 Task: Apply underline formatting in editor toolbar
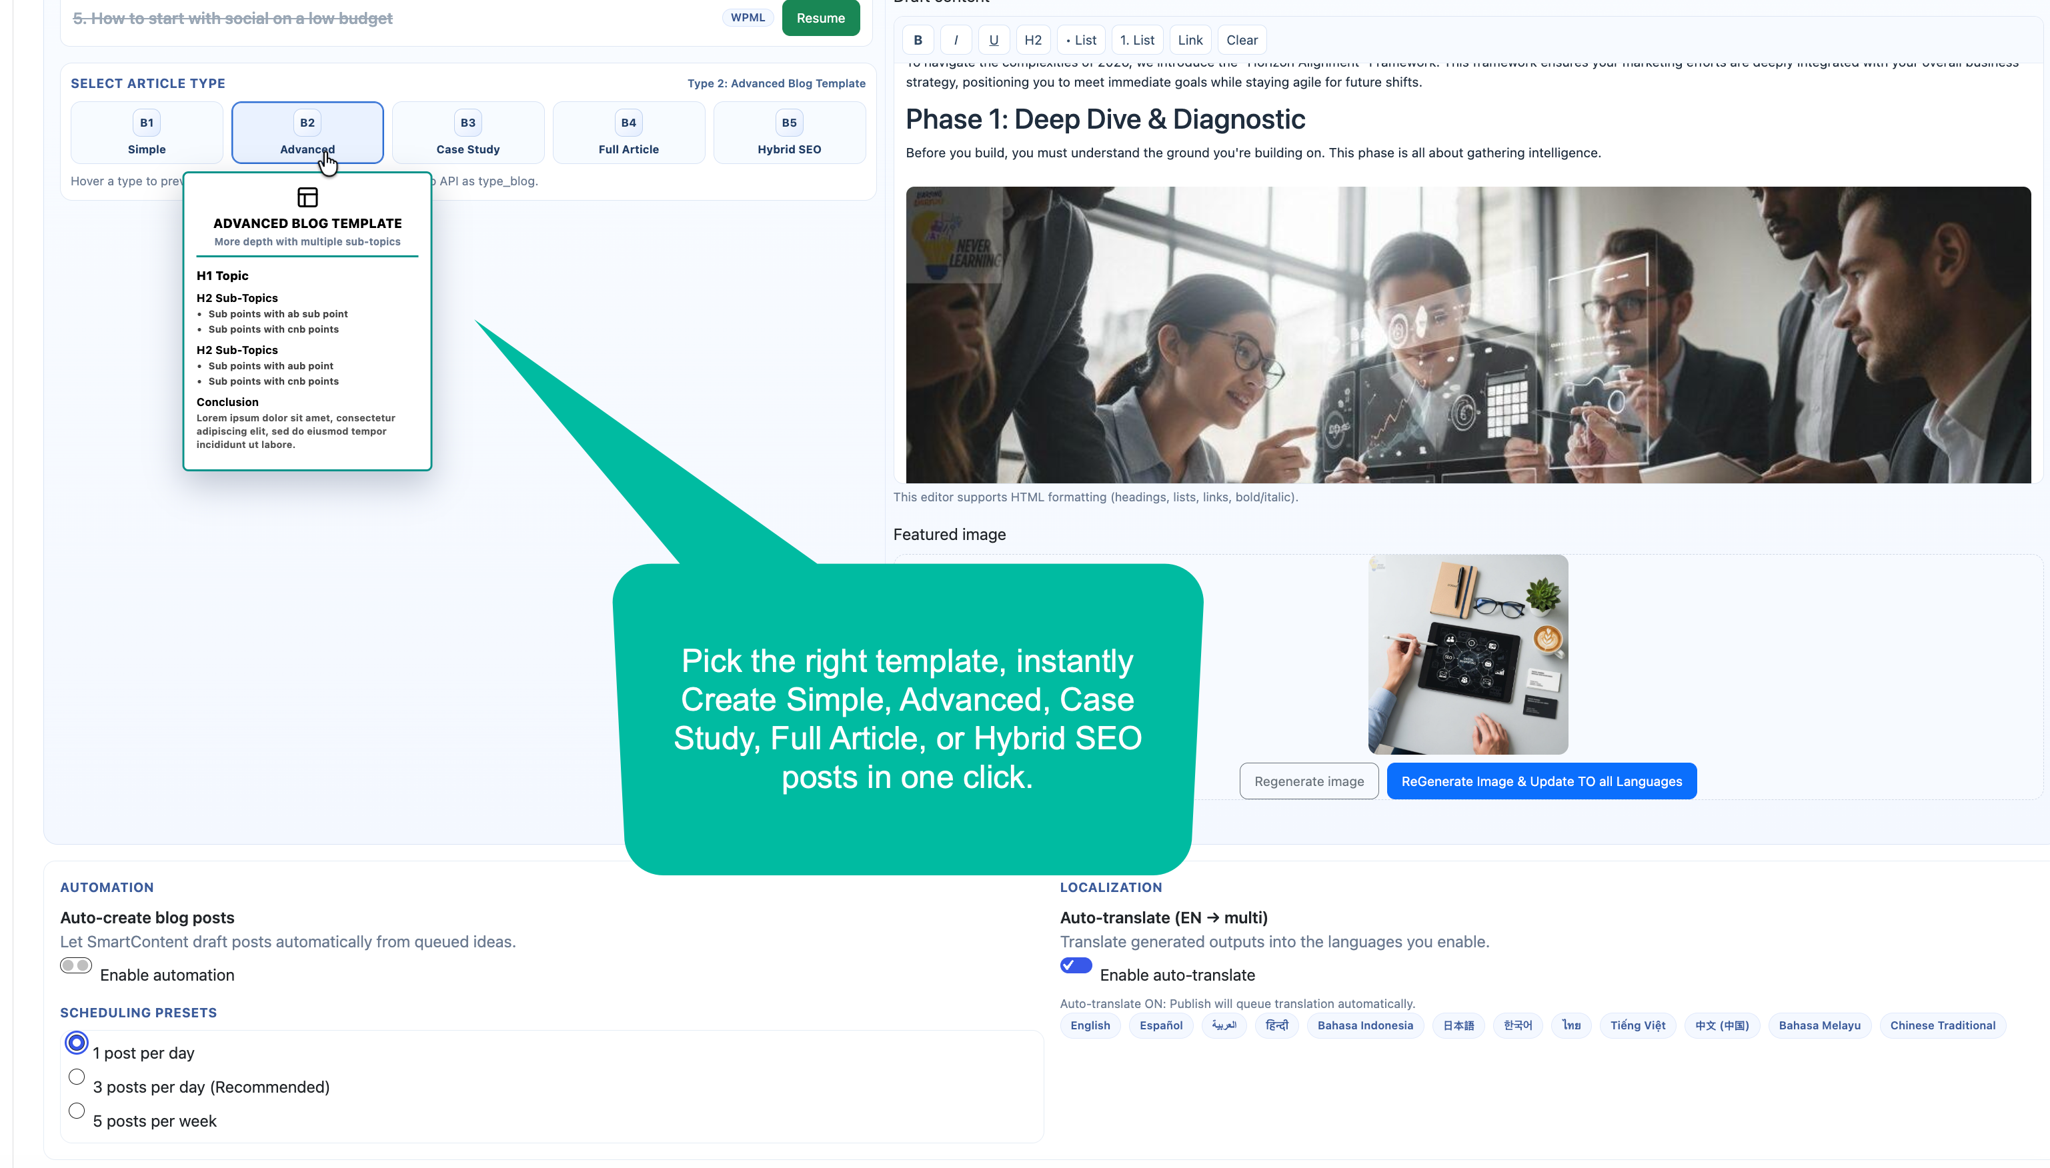click(x=993, y=40)
